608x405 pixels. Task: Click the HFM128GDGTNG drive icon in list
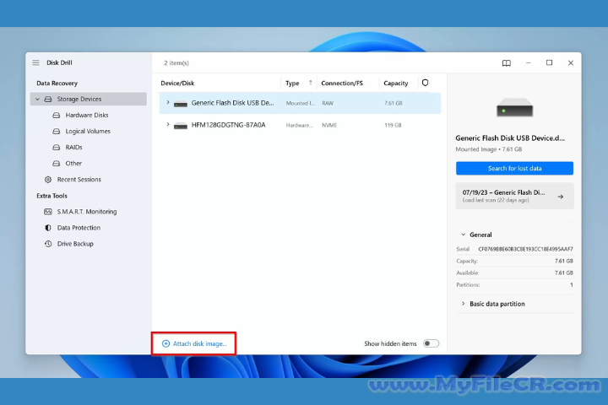coord(181,126)
